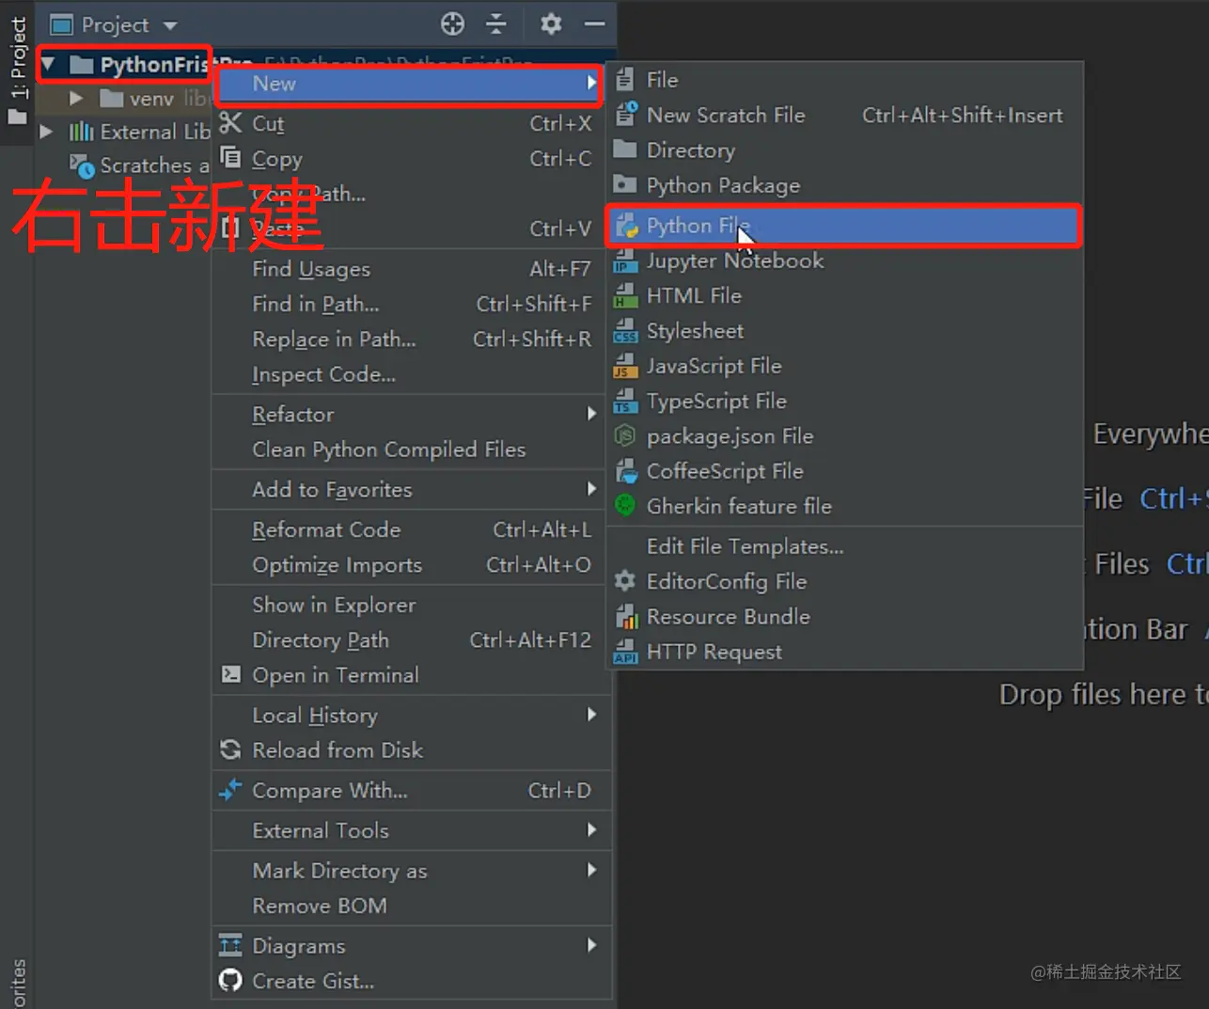Image resolution: width=1209 pixels, height=1009 pixels.
Task: Choose Remove BOM menu entry
Action: tap(412, 906)
